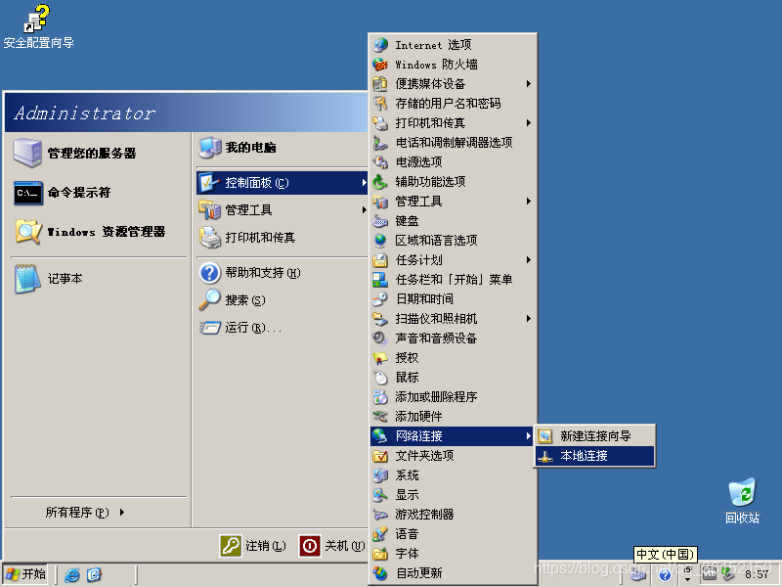Click the 添加或删除程序 icon
This screenshot has height=587, width=782.
point(380,397)
